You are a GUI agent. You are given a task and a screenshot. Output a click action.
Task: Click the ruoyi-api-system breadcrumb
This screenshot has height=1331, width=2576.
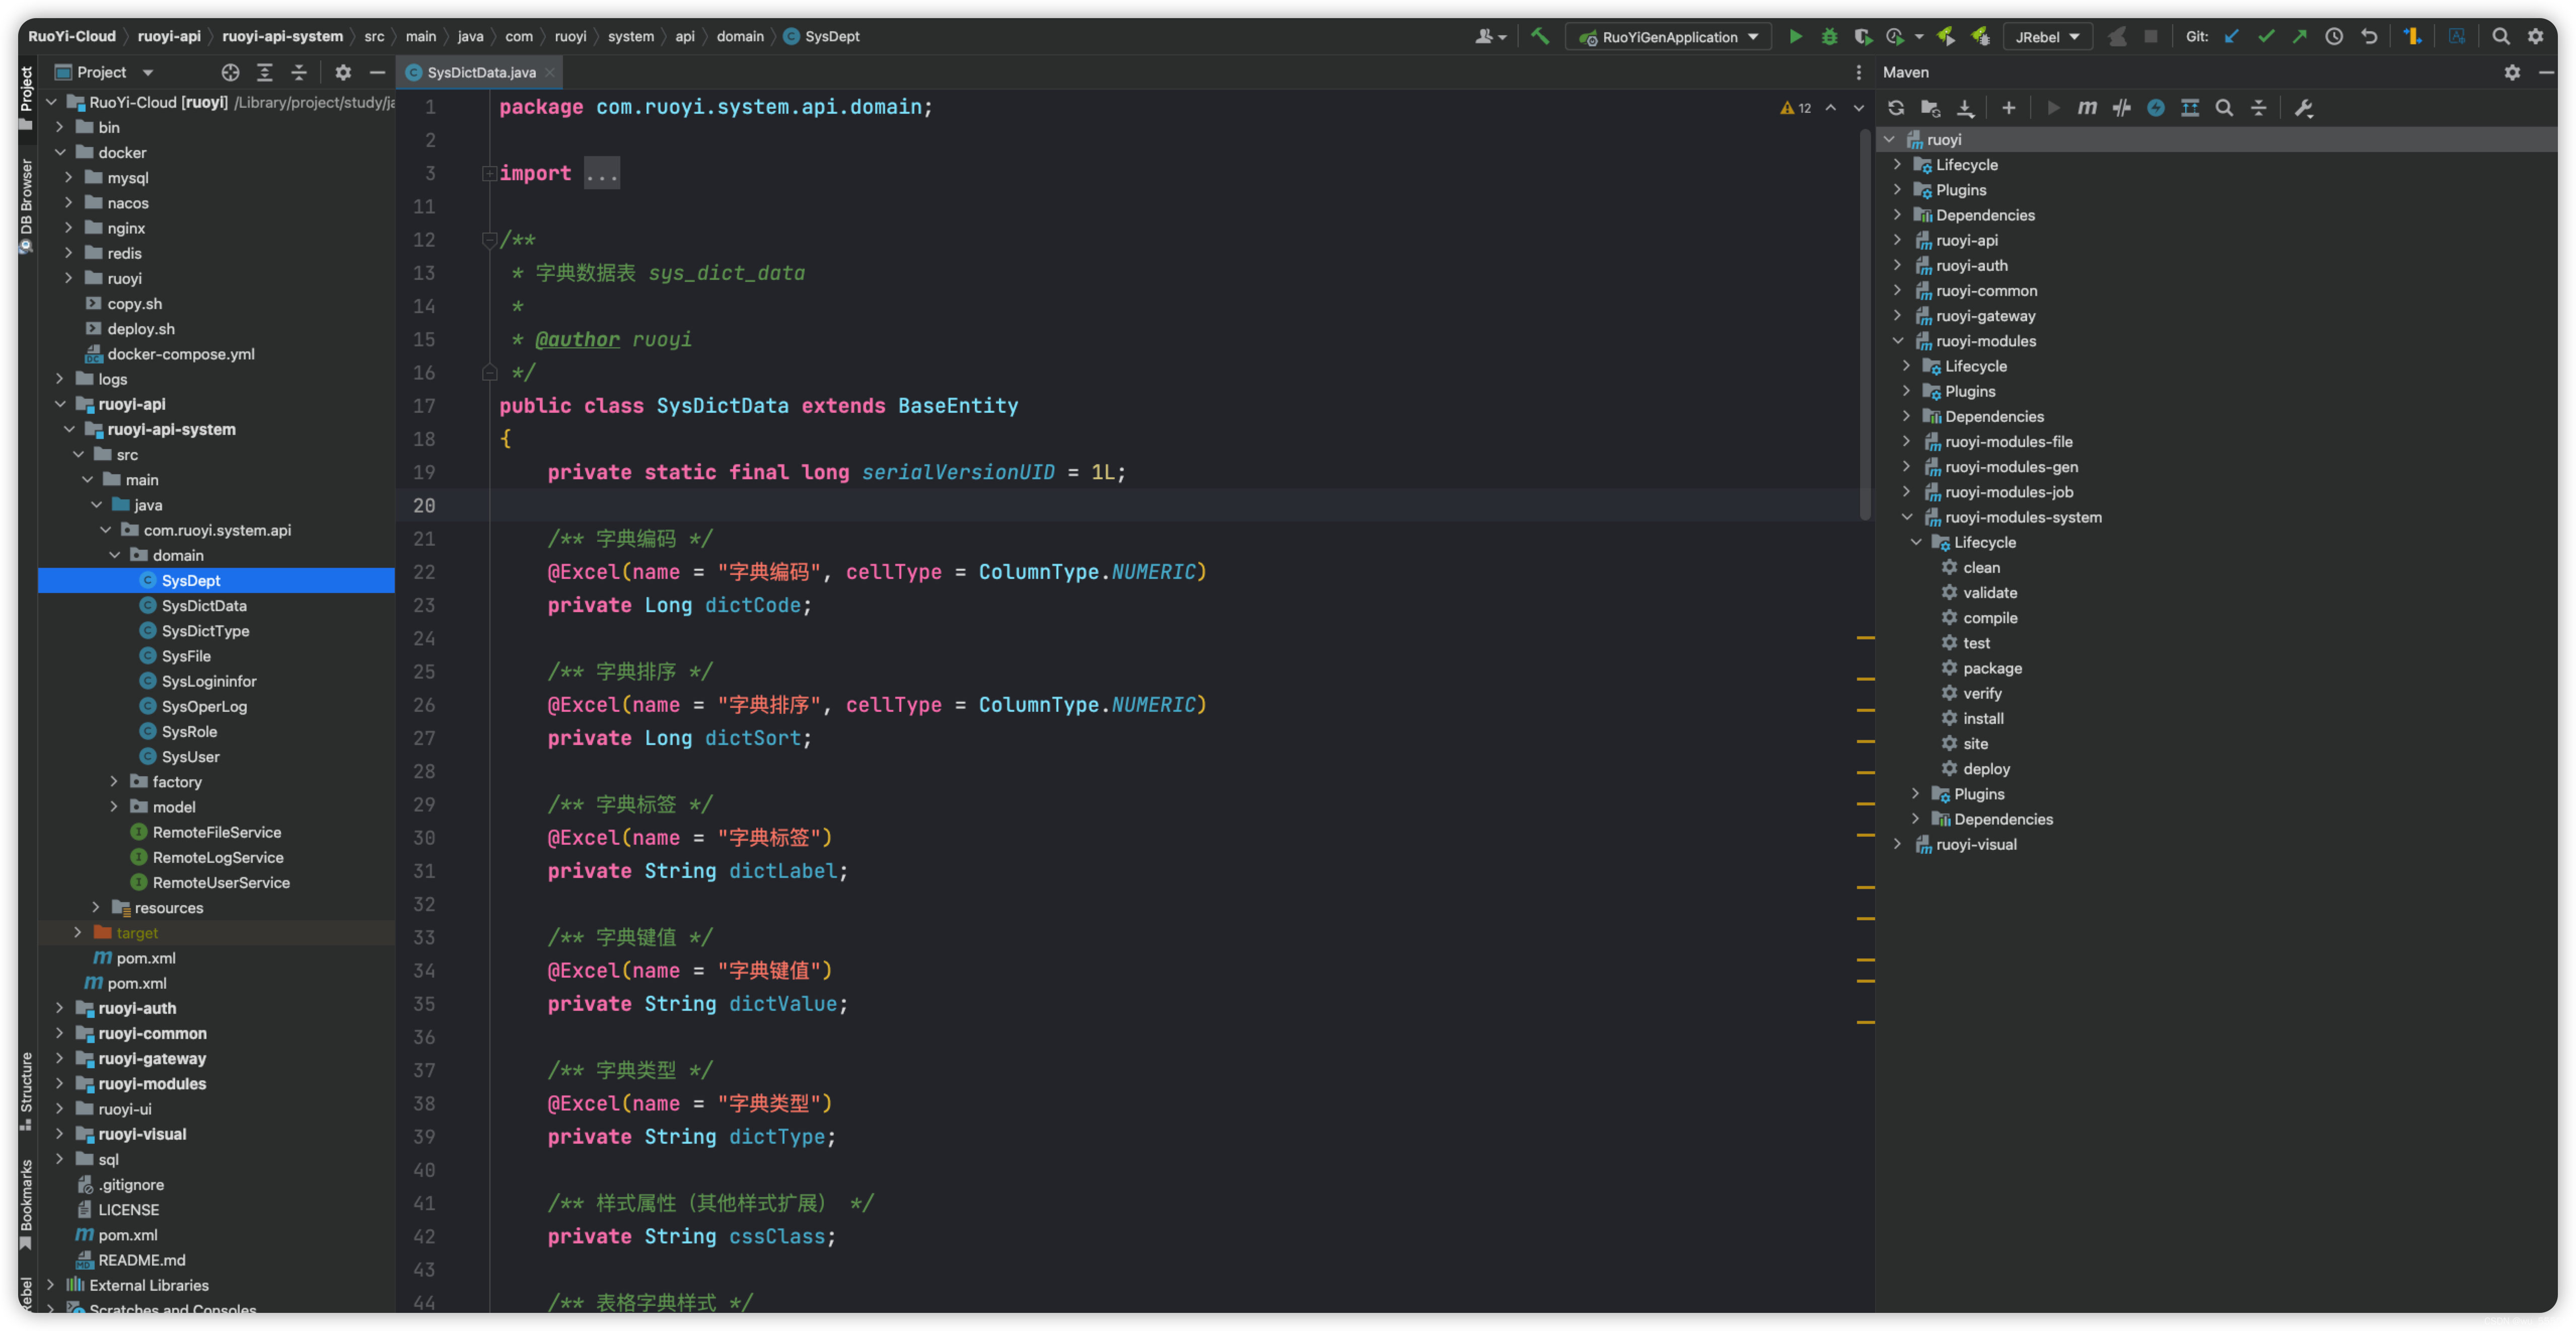(x=282, y=36)
